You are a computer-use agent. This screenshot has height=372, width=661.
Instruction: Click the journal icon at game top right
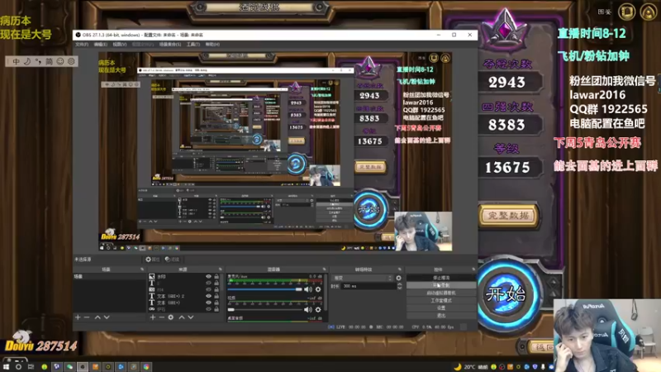pos(626,12)
